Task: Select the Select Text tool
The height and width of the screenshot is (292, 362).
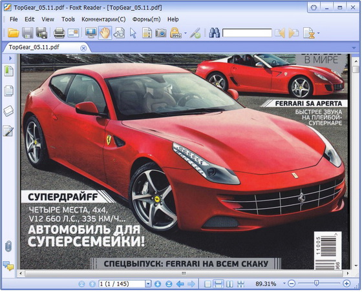Action: 147,33
